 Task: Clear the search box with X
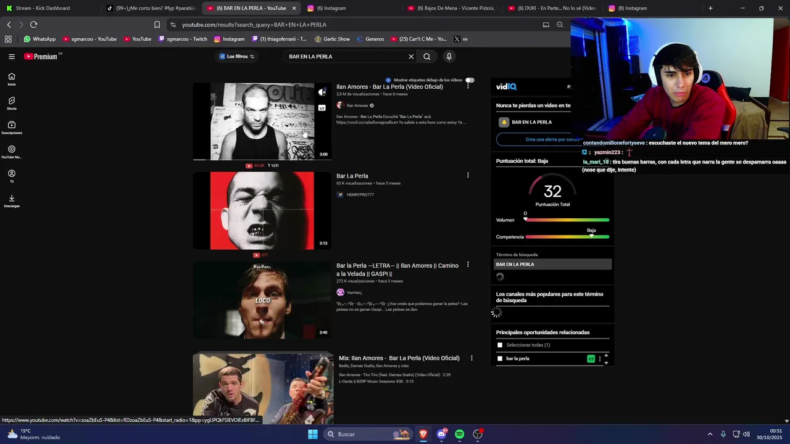point(411,56)
